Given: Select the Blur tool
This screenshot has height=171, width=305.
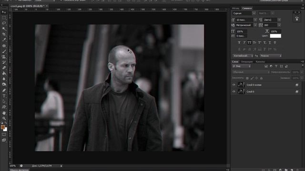Looking at the screenshot, I should tap(4, 79).
